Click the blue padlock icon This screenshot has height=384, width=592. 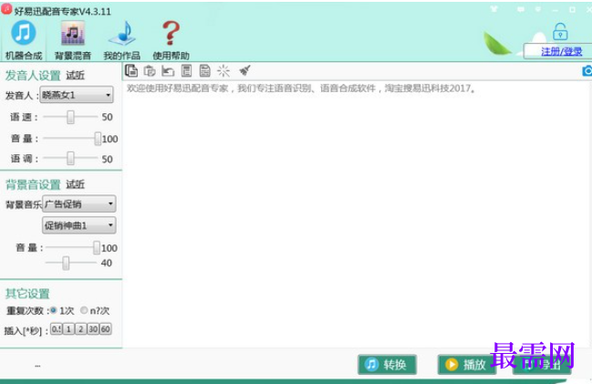pyautogui.click(x=560, y=31)
